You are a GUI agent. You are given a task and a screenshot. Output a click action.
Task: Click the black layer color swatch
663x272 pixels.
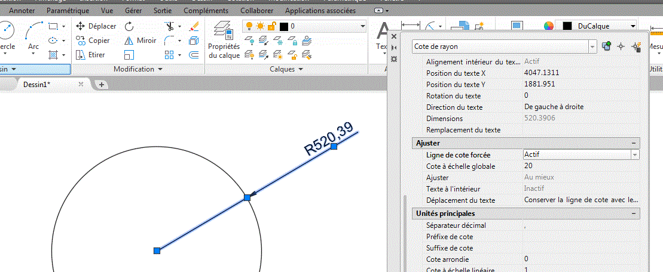pyautogui.click(x=284, y=27)
